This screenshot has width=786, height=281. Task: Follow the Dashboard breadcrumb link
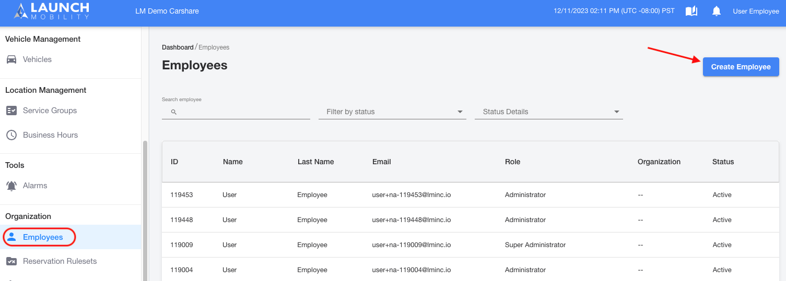click(178, 47)
